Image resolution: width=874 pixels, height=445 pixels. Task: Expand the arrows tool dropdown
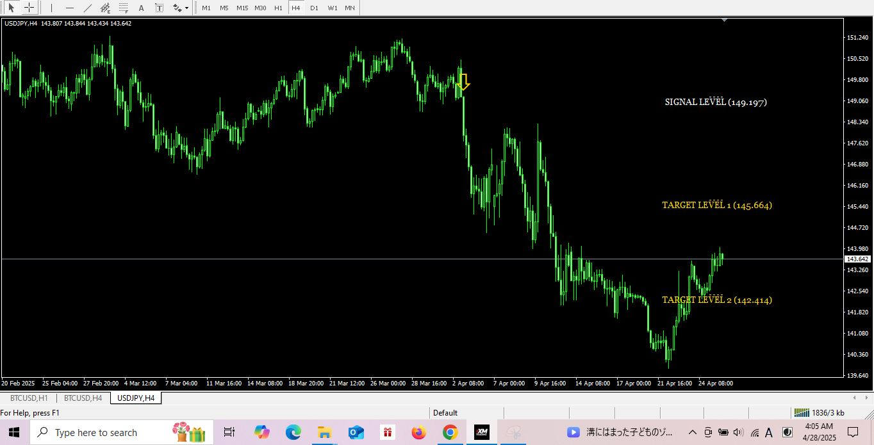pos(186,8)
